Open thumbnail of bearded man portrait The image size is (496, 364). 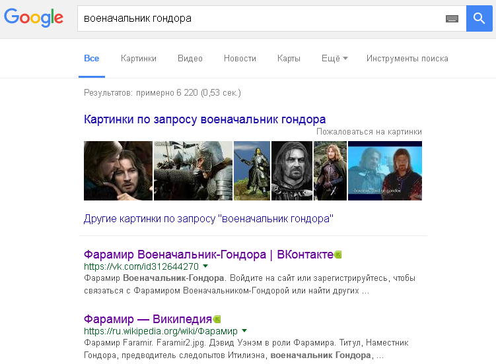tap(292, 171)
